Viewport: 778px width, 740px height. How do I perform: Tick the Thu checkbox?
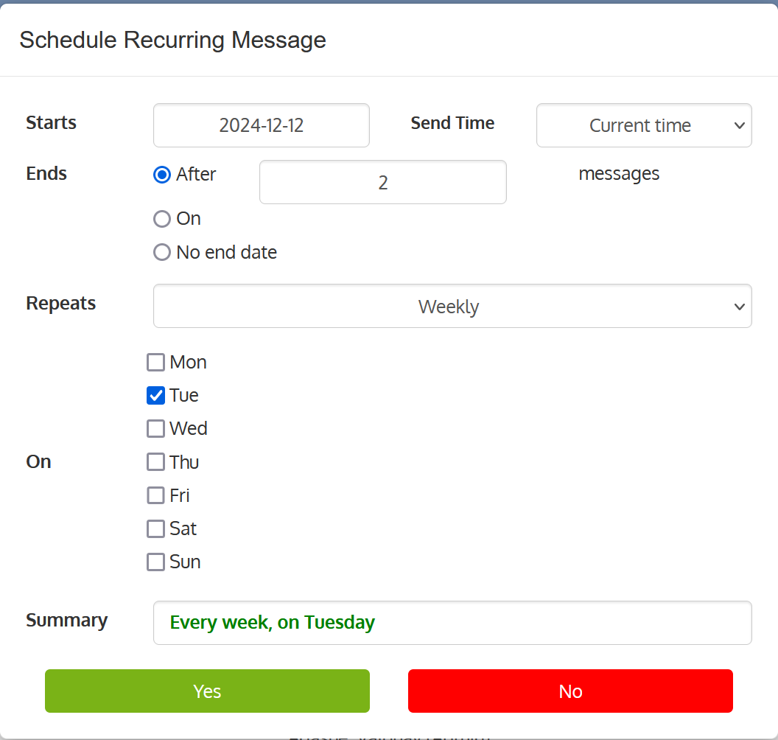[x=155, y=462]
